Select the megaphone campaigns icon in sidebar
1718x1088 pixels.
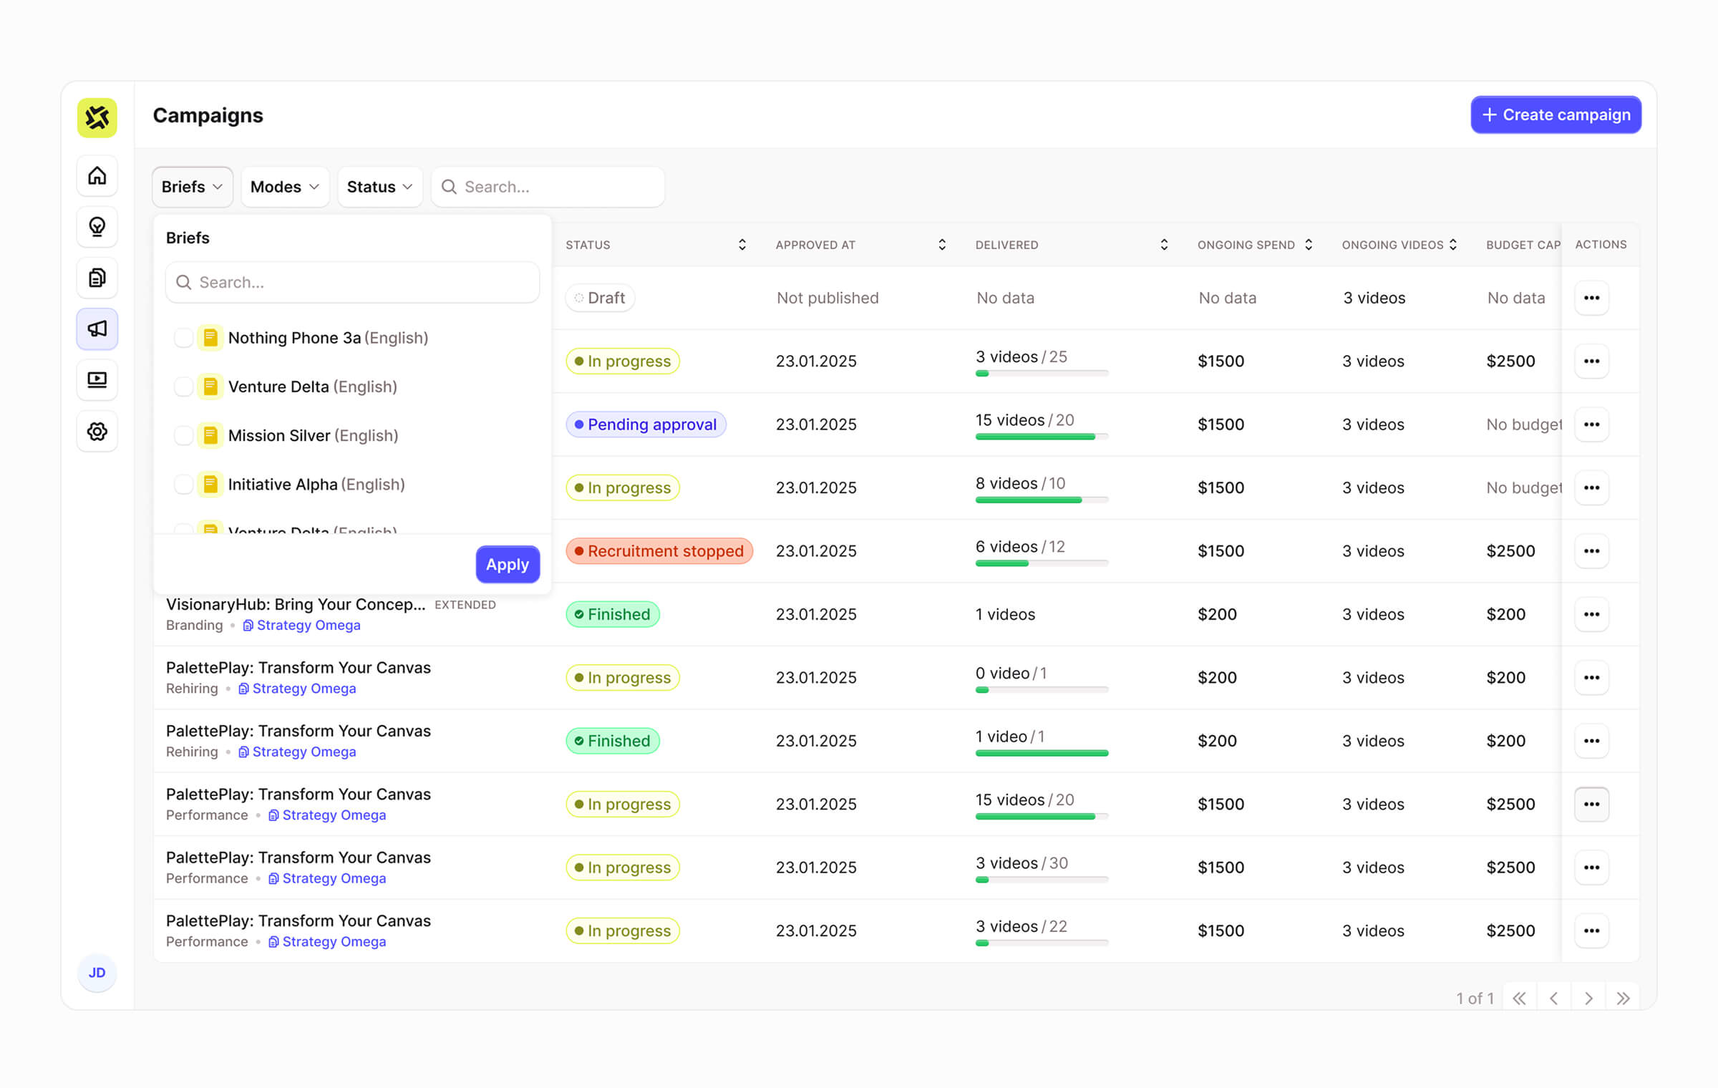pyautogui.click(x=97, y=329)
